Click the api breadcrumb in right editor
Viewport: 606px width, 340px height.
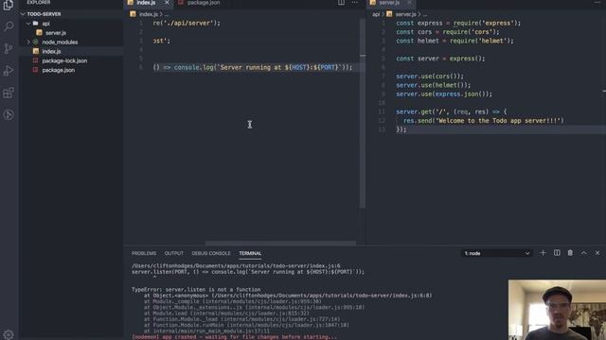[x=376, y=14]
